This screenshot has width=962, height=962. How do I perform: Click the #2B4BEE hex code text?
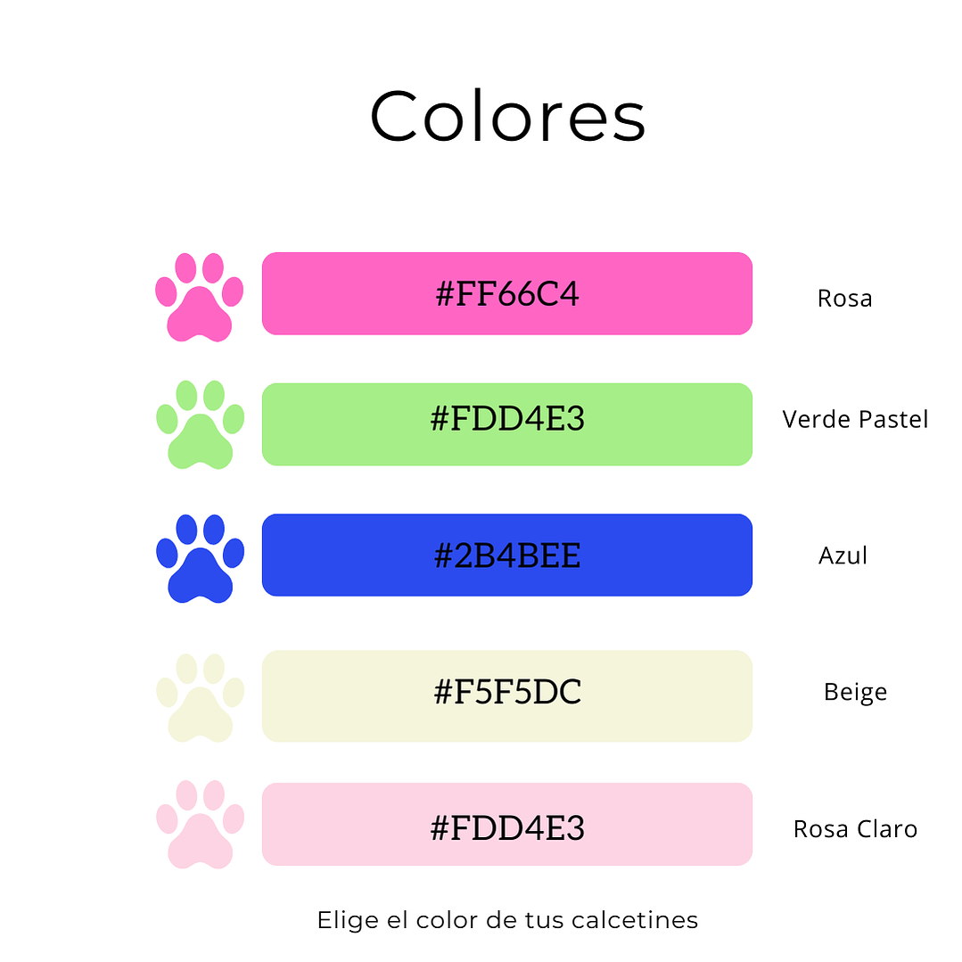pyautogui.click(x=507, y=555)
